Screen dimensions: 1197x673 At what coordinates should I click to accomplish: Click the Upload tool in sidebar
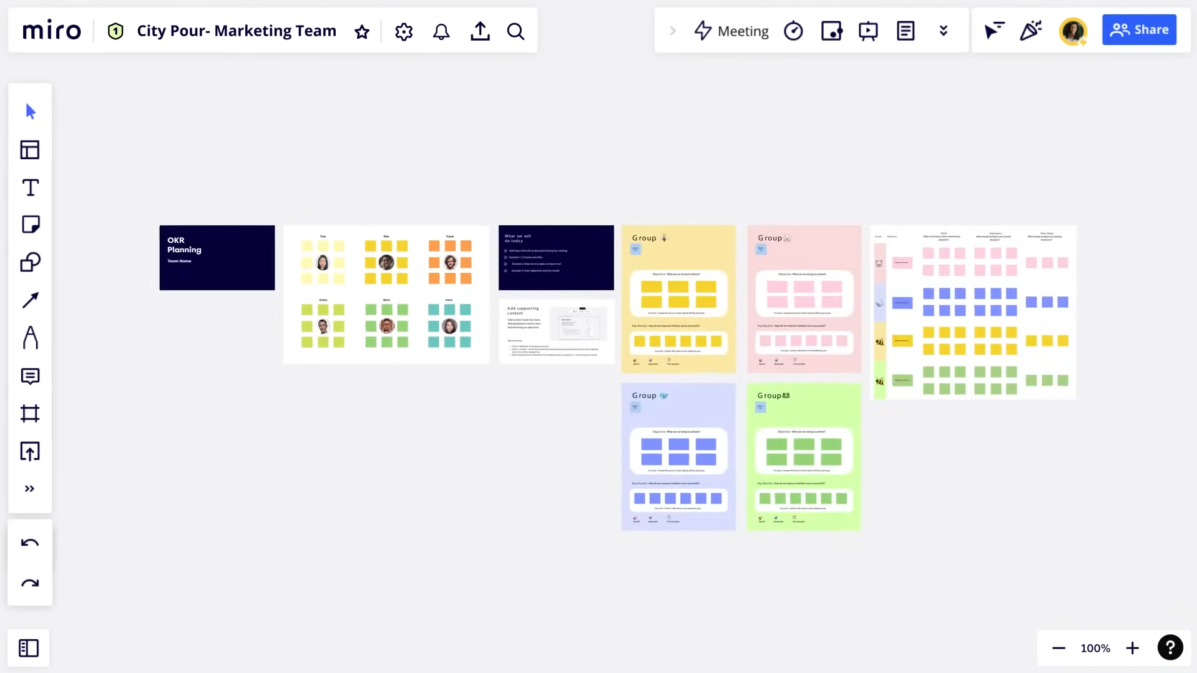click(x=30, y=451)
